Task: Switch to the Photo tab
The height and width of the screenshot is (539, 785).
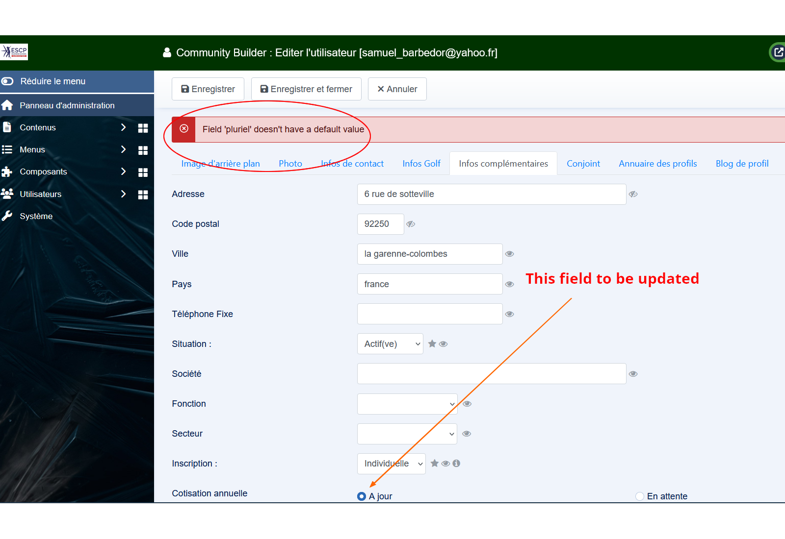Action: click(290, 164)
